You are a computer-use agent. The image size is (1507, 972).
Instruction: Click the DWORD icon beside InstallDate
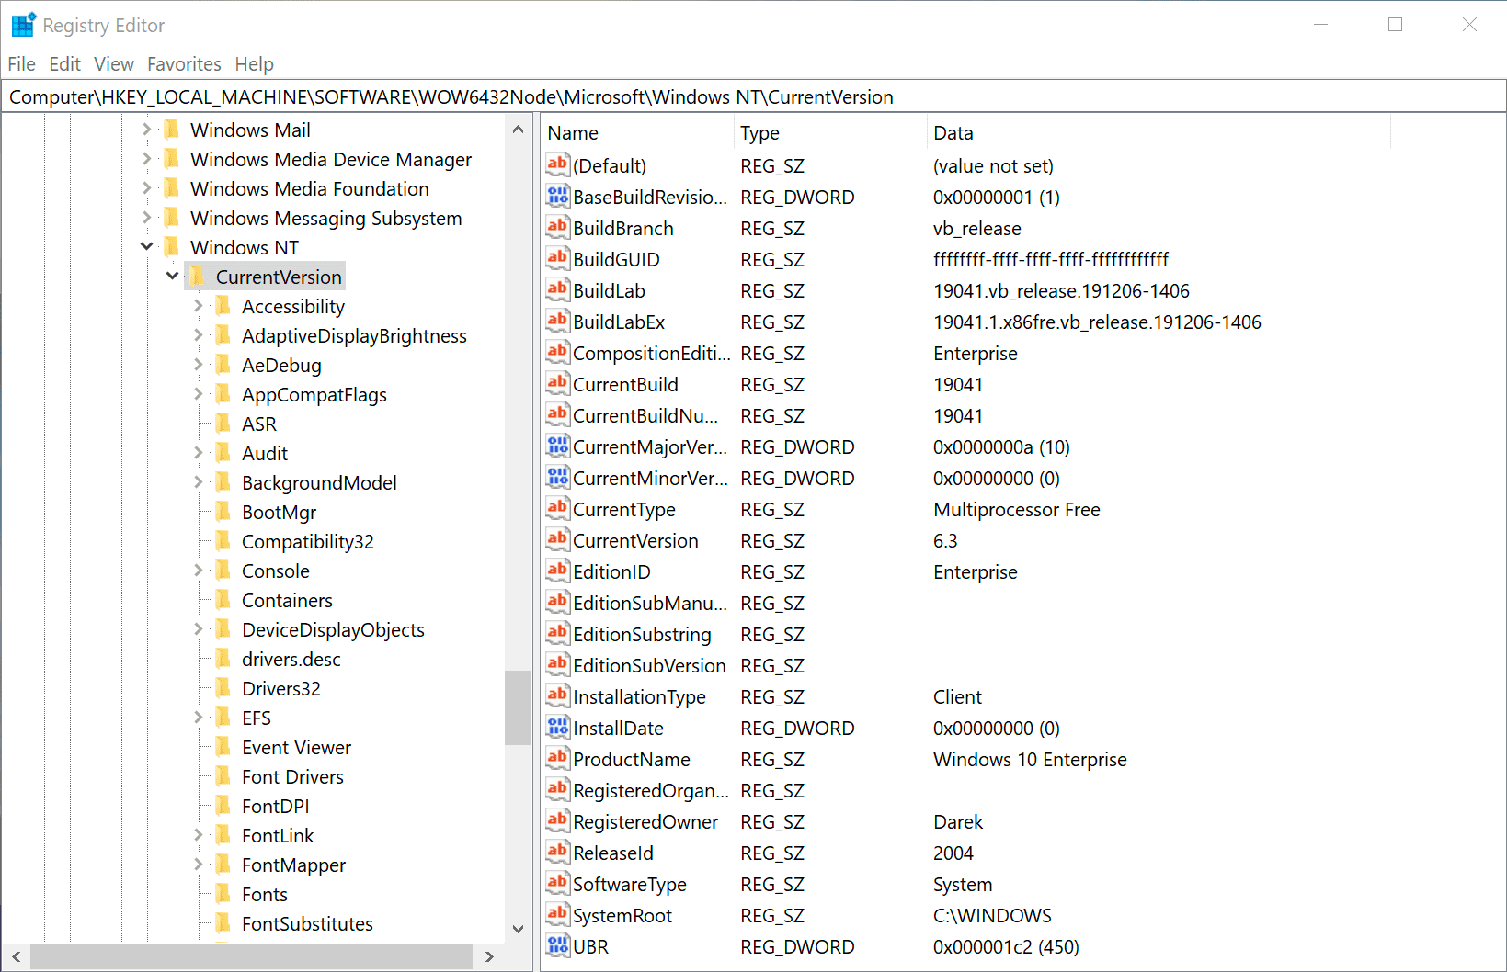[x=557, y=727]
